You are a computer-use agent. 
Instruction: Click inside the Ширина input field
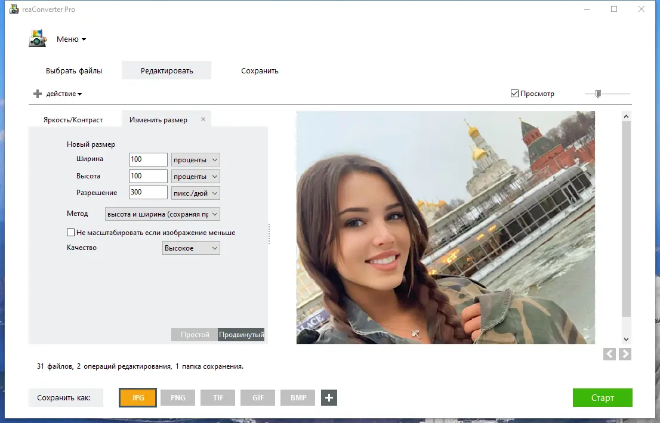pos(147,159)
